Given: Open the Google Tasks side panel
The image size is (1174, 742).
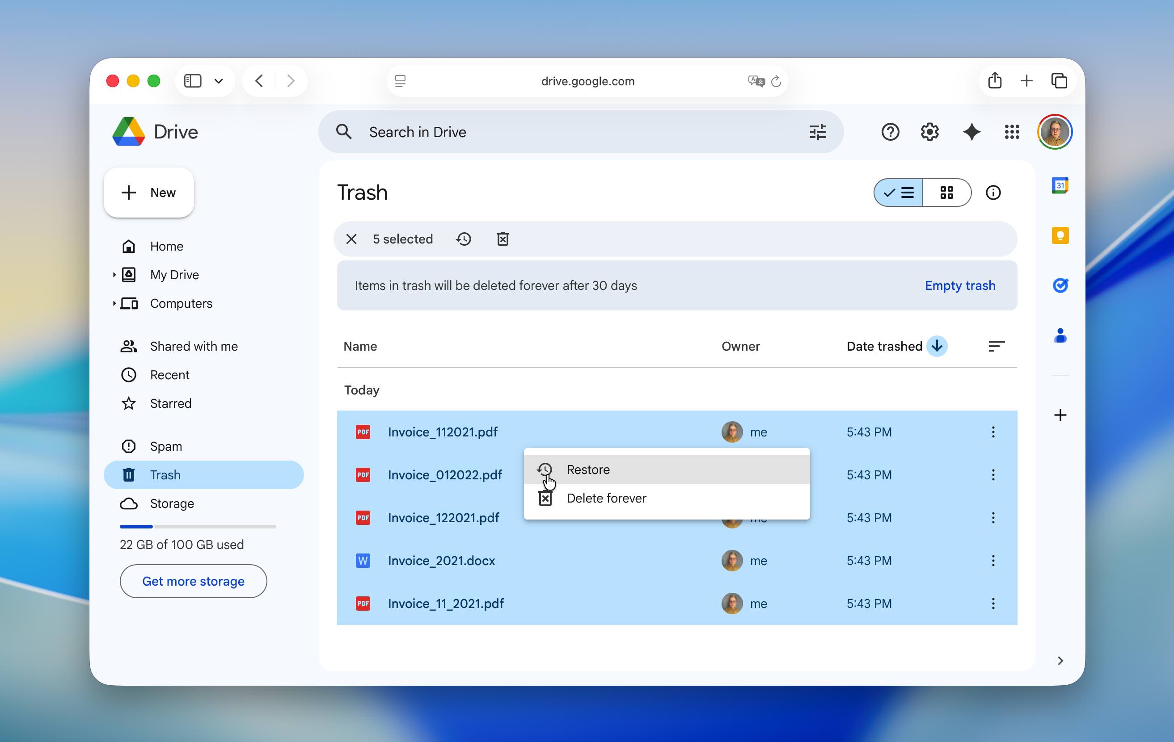Looking at the screenshot, I should (1060, 285).
